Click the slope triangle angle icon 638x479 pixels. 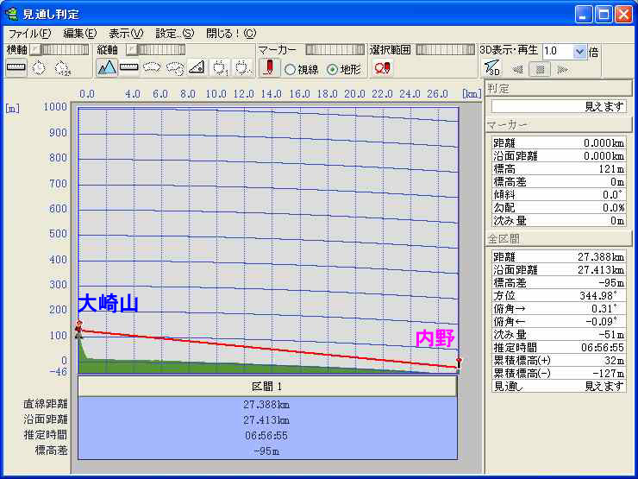pos(197,67)
